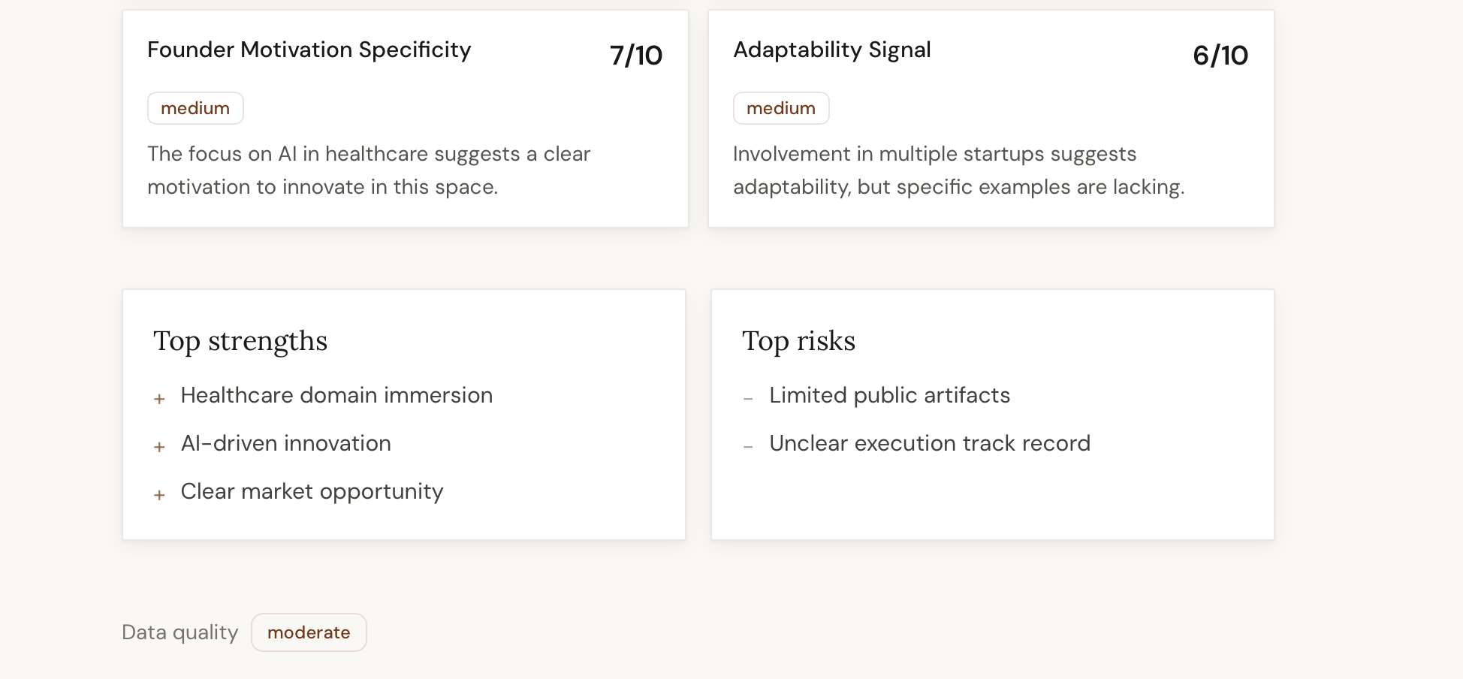Click the minus icon before Unclear execution track record

coord(748,447)
